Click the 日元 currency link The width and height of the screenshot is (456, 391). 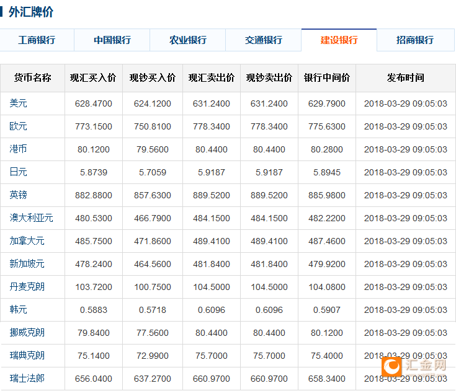(19, 172)
